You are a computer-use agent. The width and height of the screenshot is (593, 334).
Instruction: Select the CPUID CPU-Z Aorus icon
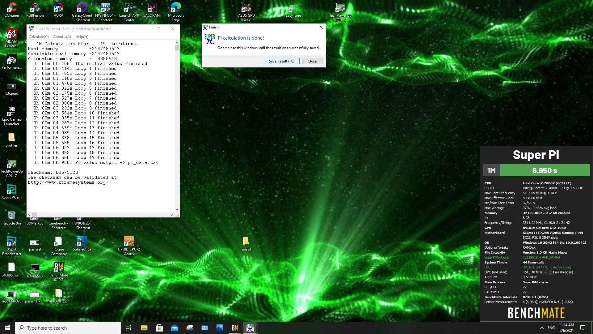[x=129, y=246]
